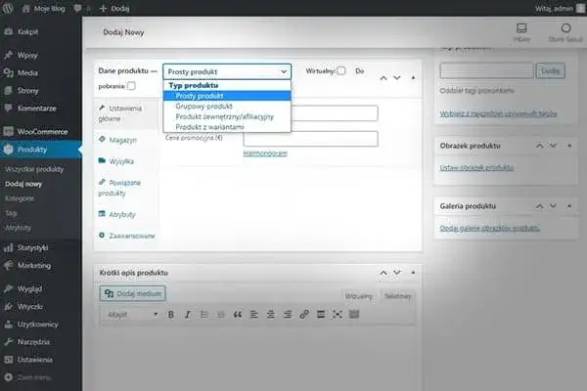Move Galeria produktu panel down

[553, 206]
